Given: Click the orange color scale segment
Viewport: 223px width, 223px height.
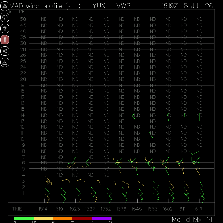Looking at the screenshot, I should [x=63, y=218].
